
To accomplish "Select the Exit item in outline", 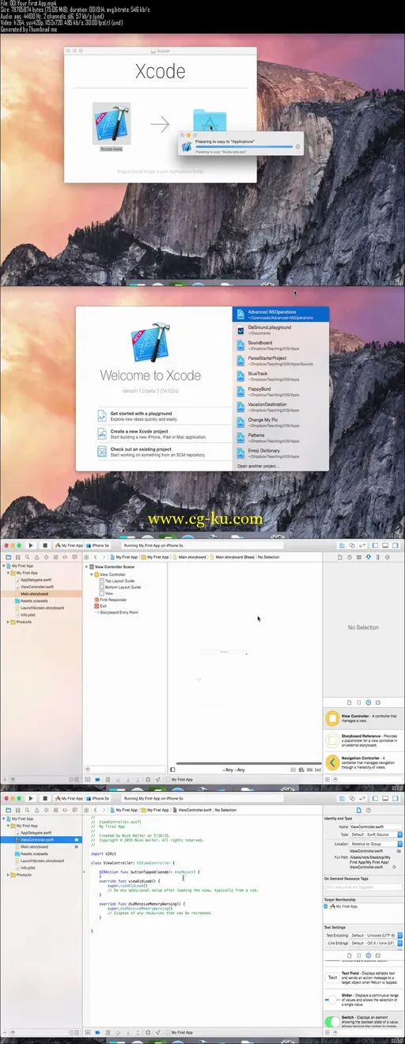I will click(101, 606).
